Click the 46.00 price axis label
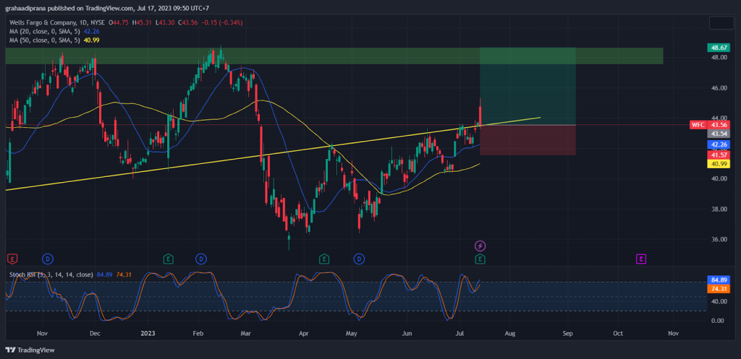The width and height of the screenshot is (741, 359). point(720,87)
